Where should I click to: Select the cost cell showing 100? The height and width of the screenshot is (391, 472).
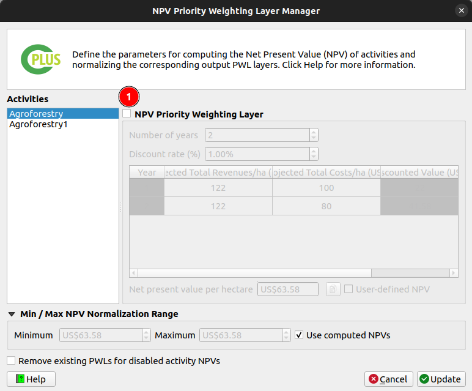326,188
